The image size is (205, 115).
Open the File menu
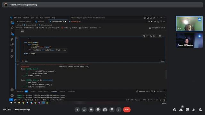(15, 18)
